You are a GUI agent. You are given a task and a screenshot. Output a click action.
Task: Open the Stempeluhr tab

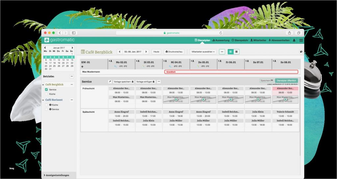[240, 40]
